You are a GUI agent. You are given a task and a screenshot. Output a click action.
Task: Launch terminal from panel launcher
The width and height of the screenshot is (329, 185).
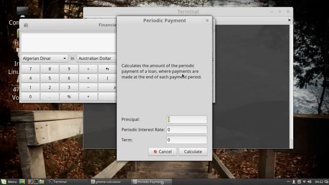tap(36, 182)
